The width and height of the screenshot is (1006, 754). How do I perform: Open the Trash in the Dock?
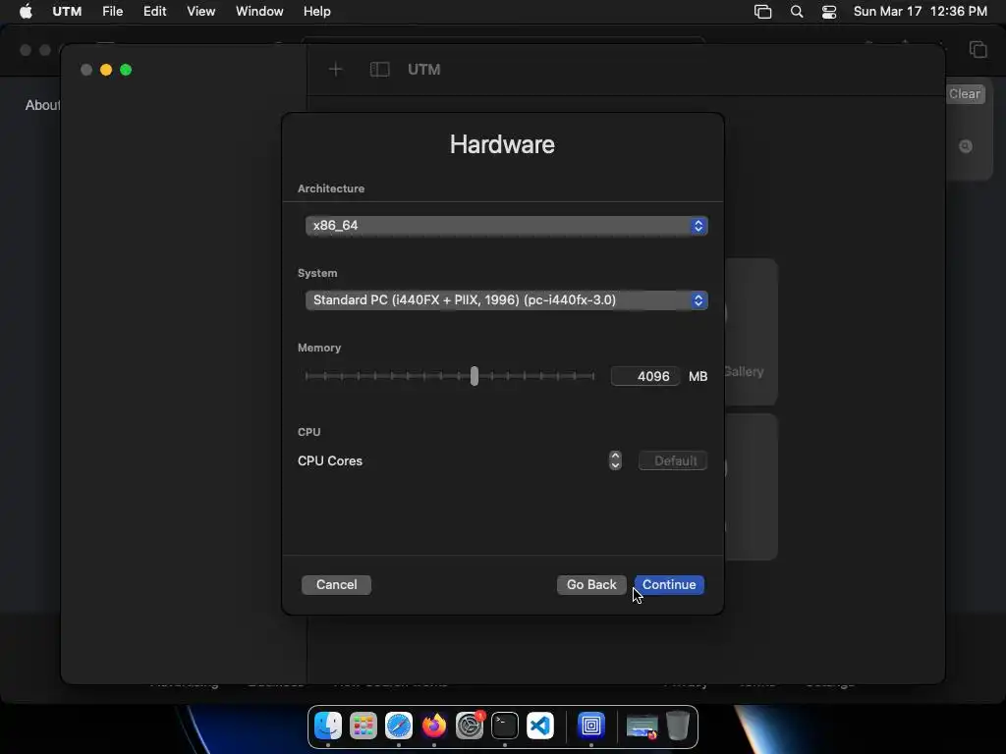[x=678, y=726]
